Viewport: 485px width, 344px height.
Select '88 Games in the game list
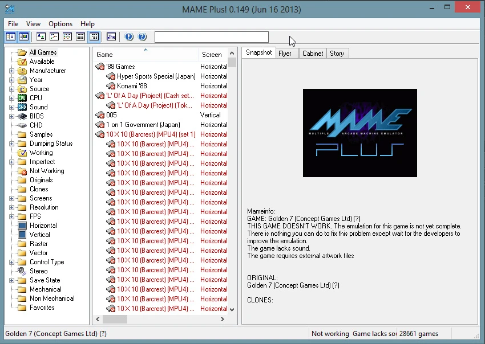click(120, 67)
